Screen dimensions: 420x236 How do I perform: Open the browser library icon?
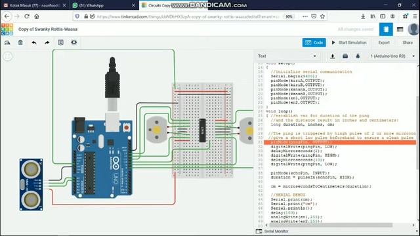coord(373,16)
